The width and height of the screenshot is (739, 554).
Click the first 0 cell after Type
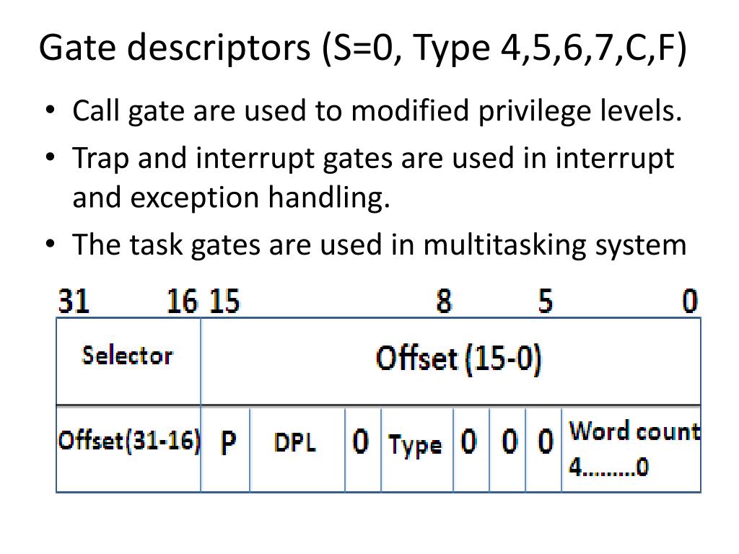[471, 449]
